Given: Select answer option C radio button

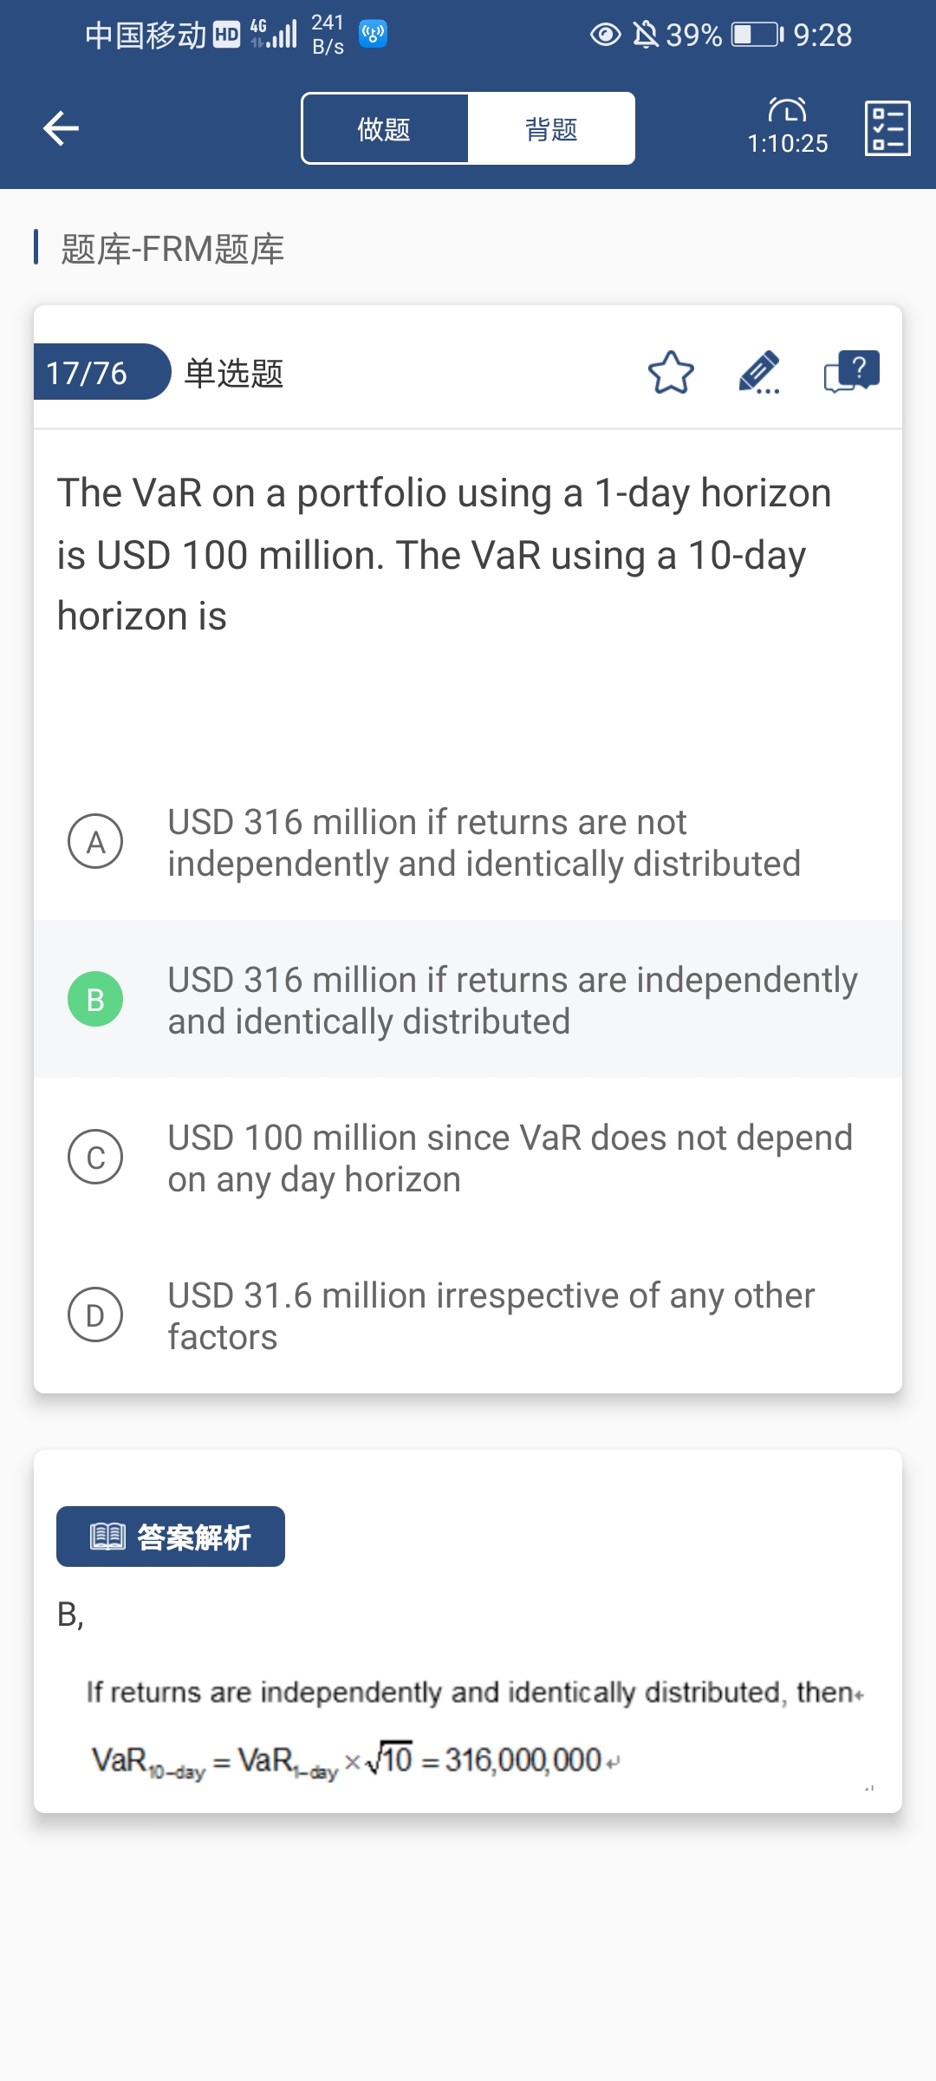Looking at the screenshot, I should point(95,1157).
